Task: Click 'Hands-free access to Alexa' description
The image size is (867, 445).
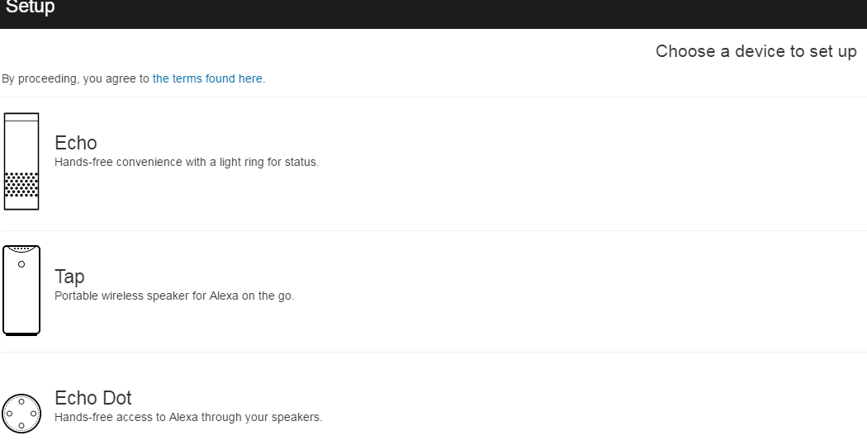Action: pyautogui.click(x=188, y=417)
